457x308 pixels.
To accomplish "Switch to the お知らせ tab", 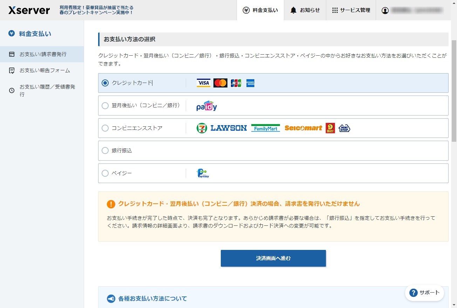I will point(305,10).
